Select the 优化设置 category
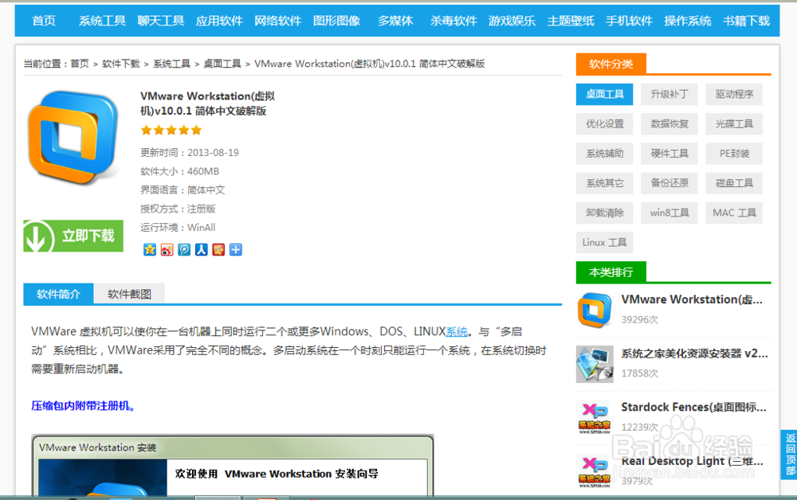 click(604, 124)
